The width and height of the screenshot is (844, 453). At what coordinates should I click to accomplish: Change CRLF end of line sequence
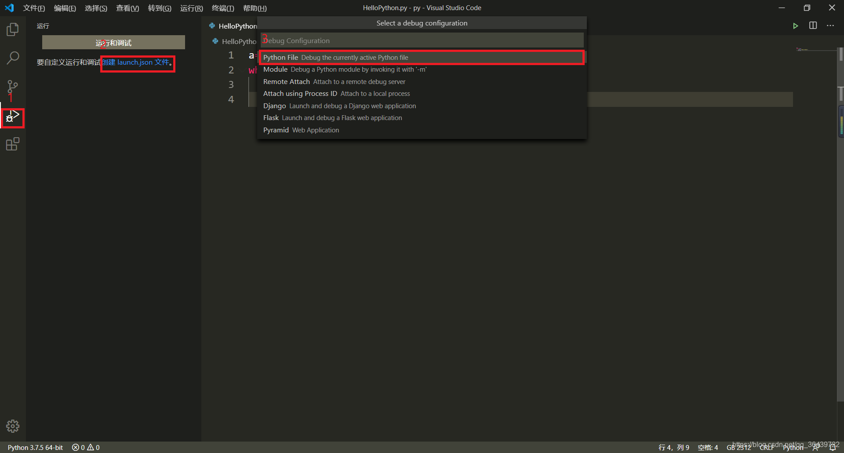coord(767,447)
